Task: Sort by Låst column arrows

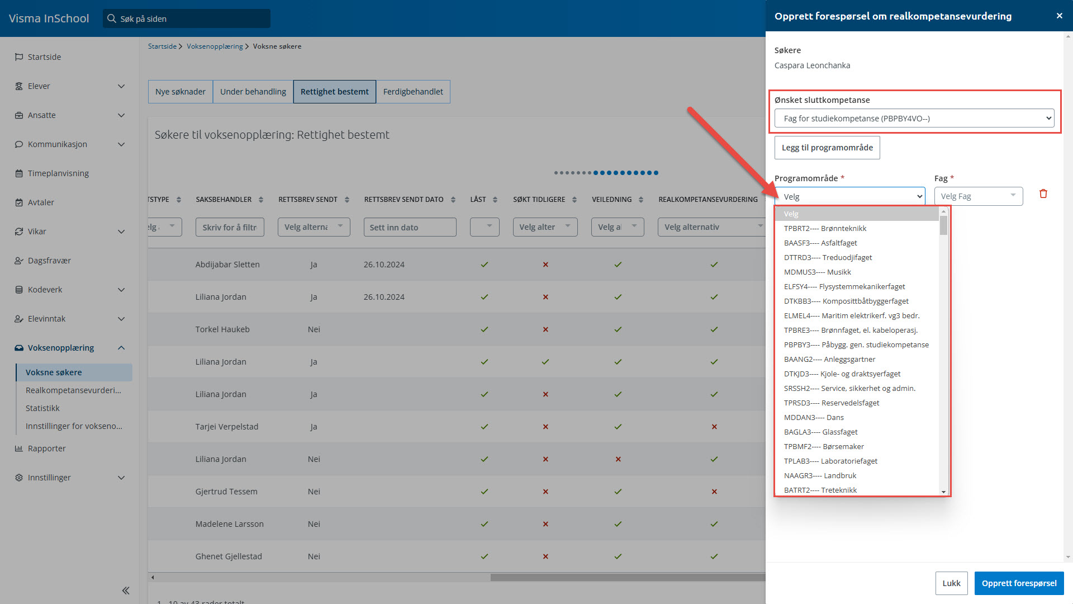Action: pyautogui.click(x=495, y=200)
